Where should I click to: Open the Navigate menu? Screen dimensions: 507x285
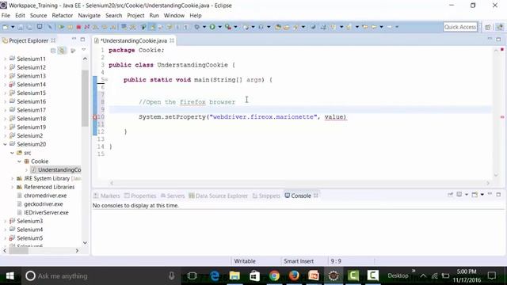(x=89, y=16)
